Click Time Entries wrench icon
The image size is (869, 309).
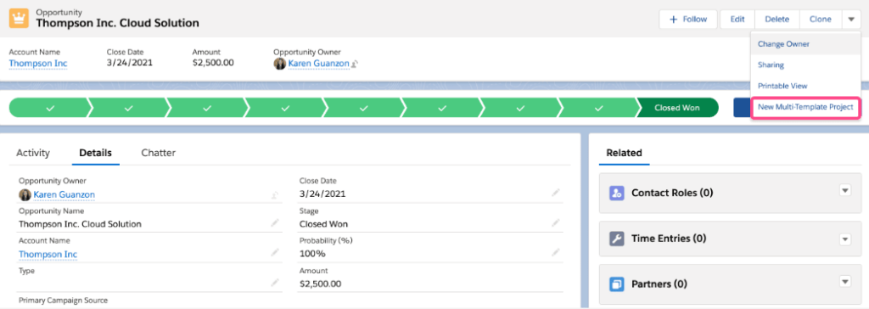(x=617, y=239)
